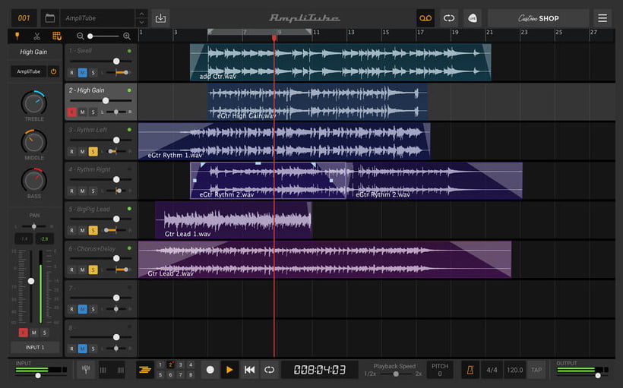Open the tuner fork icon
The image size is (623, 388).
pyautogui.click(x=86, y=370)
